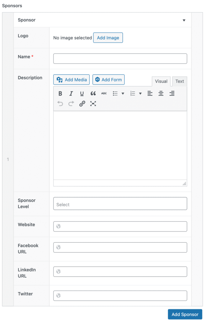Click the "No image selected" text

(72, 38)
